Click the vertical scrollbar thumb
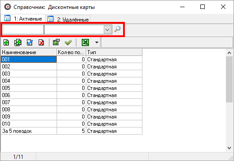This screenshot has width=234, height=161. pyautogui.click(x=229, y=79)
